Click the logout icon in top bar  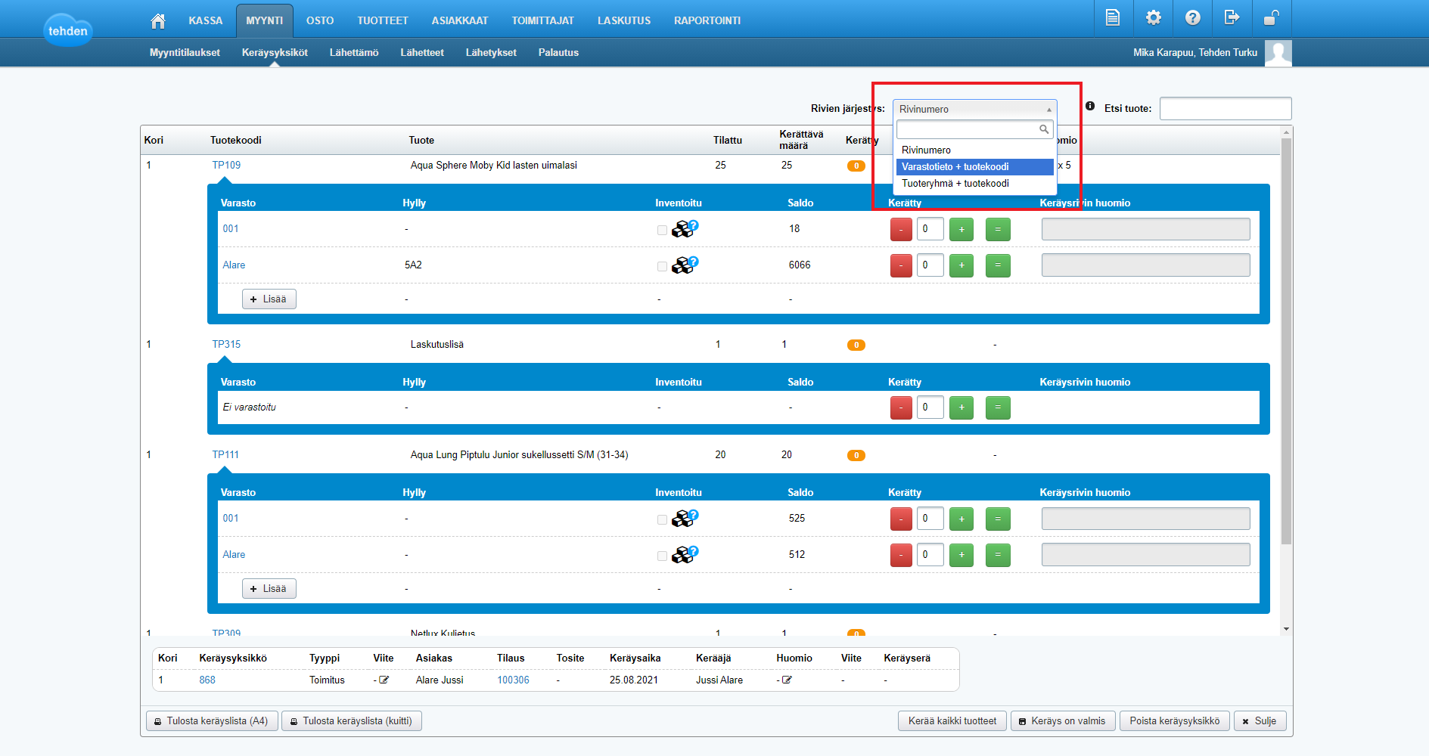click(1232, 18)
